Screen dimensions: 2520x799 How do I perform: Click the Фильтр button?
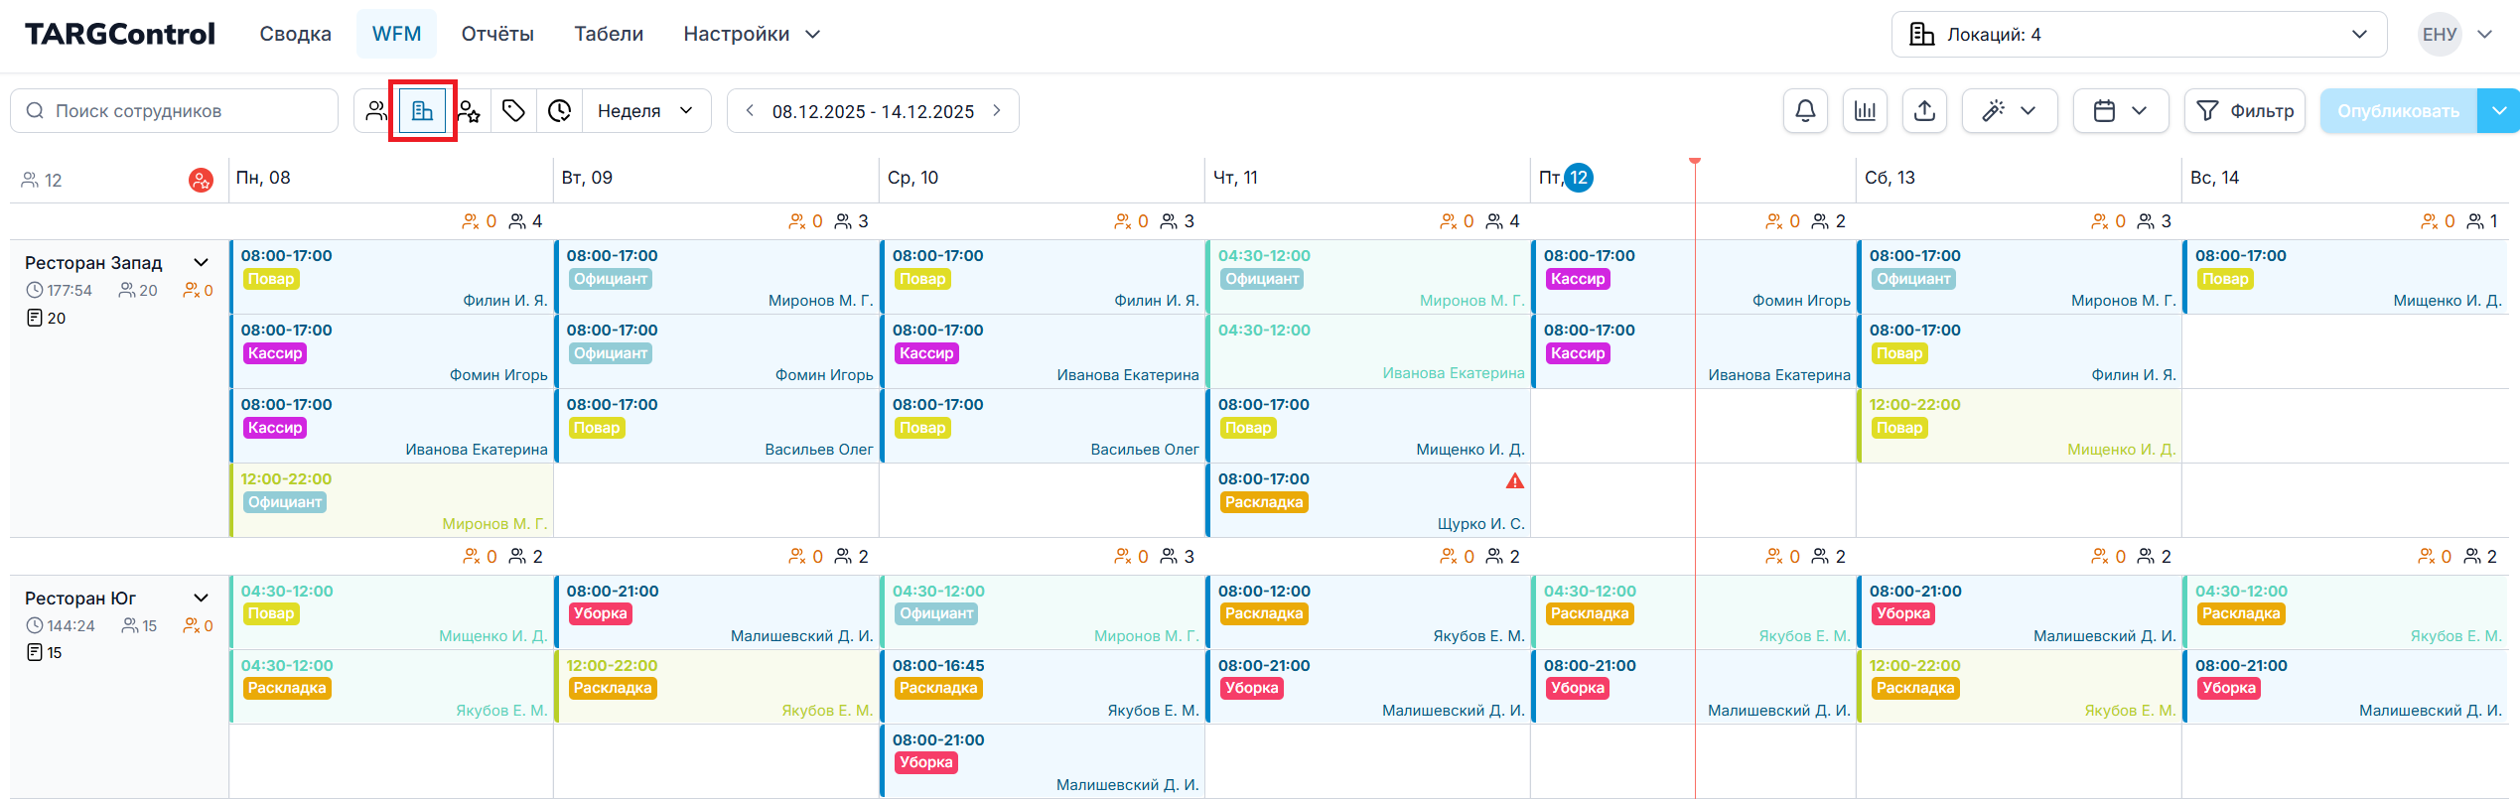coord(2244,111)
